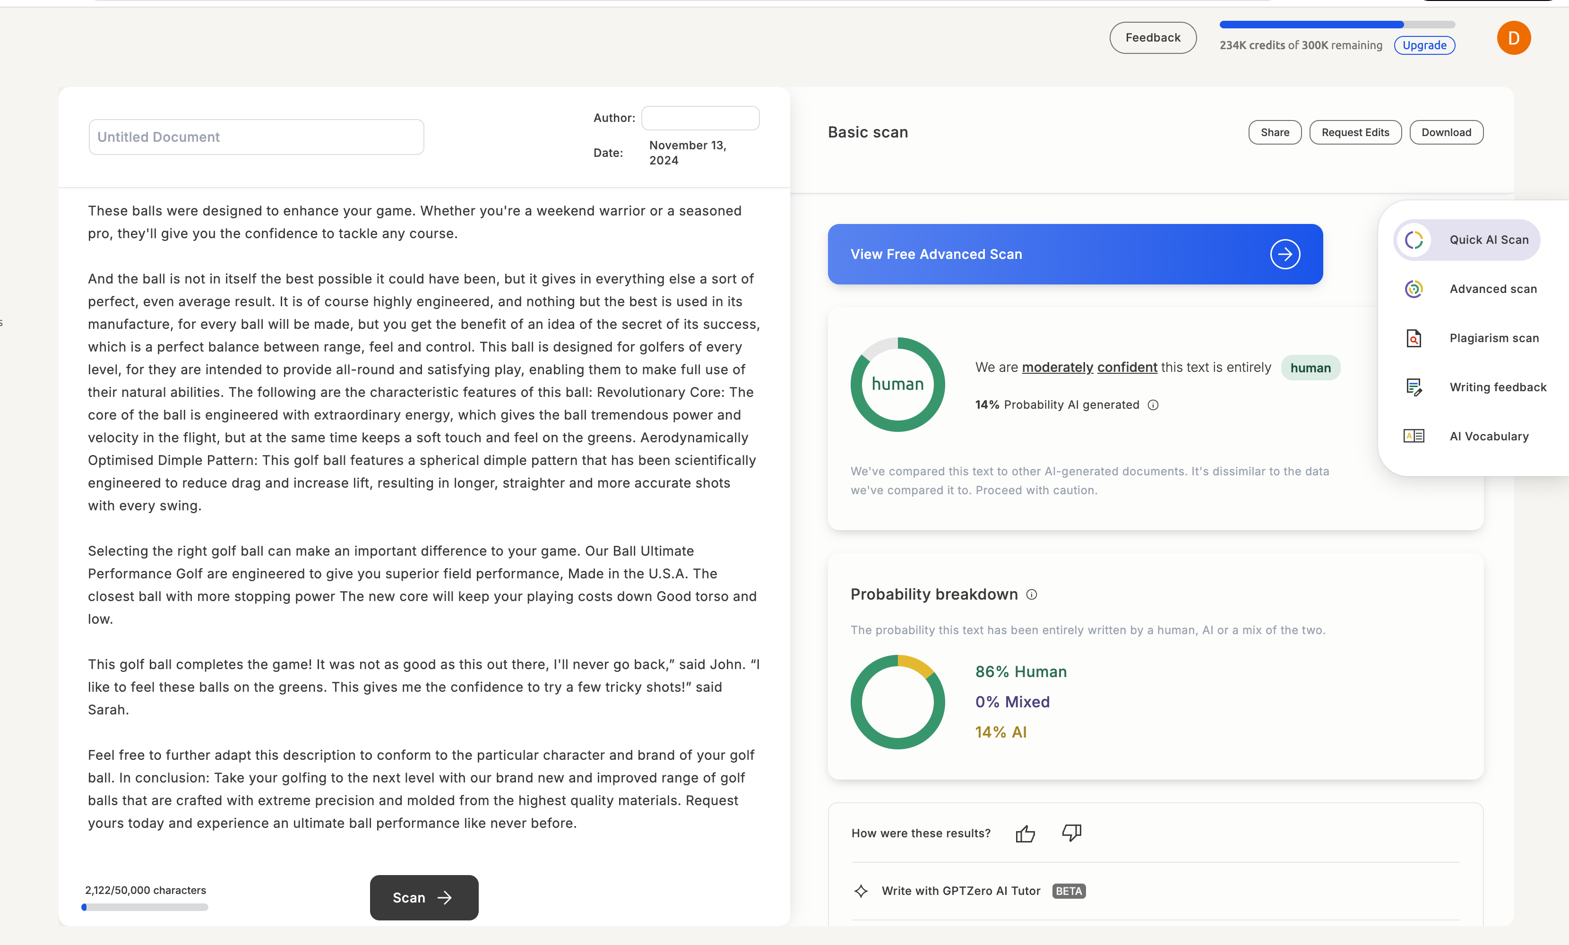Select Advanced scan in side menu

coord(1492,289)
